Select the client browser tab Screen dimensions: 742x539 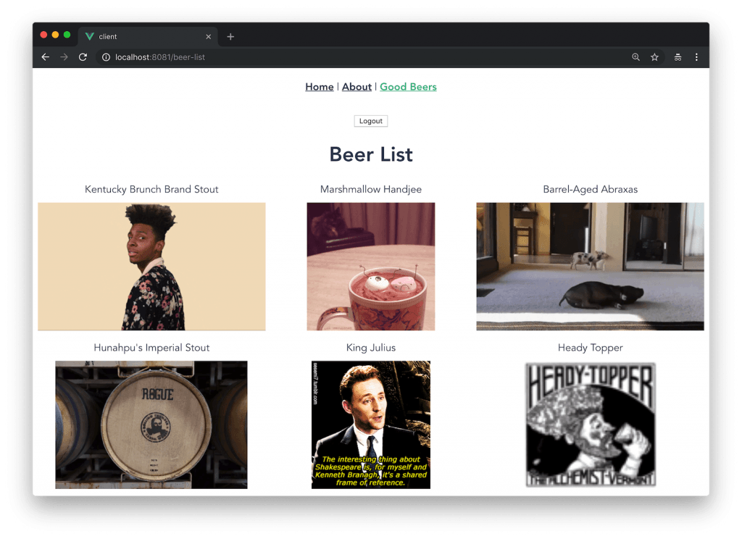(x=148, y=36)
